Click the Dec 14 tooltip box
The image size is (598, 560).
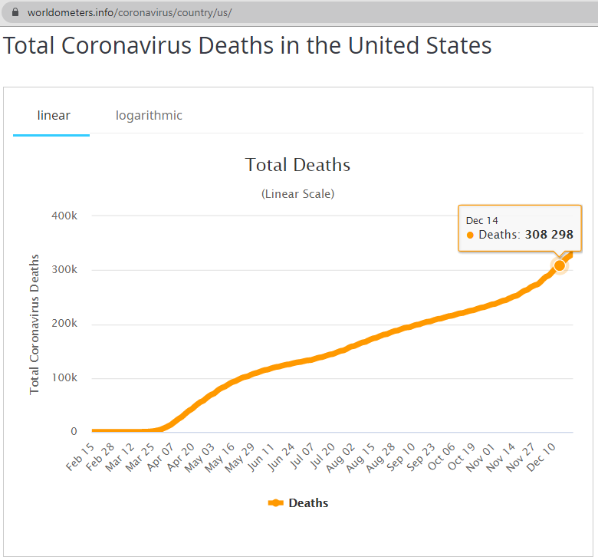click(x=520, y=228)
